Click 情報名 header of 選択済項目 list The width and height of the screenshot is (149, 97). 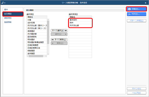pos(80,17)
